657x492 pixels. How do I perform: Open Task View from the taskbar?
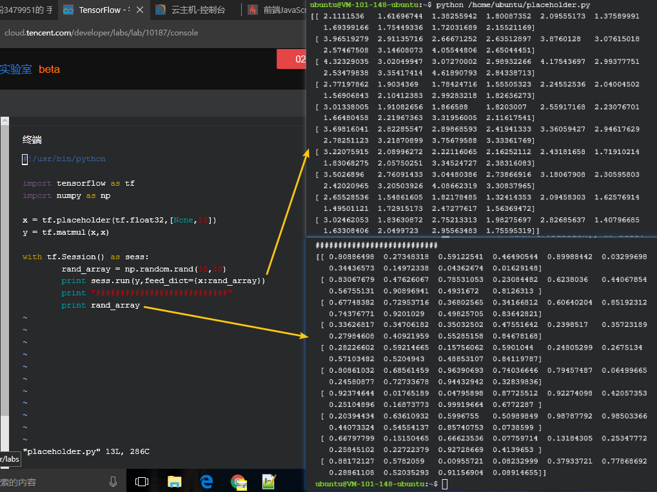(x=141, y=481)
